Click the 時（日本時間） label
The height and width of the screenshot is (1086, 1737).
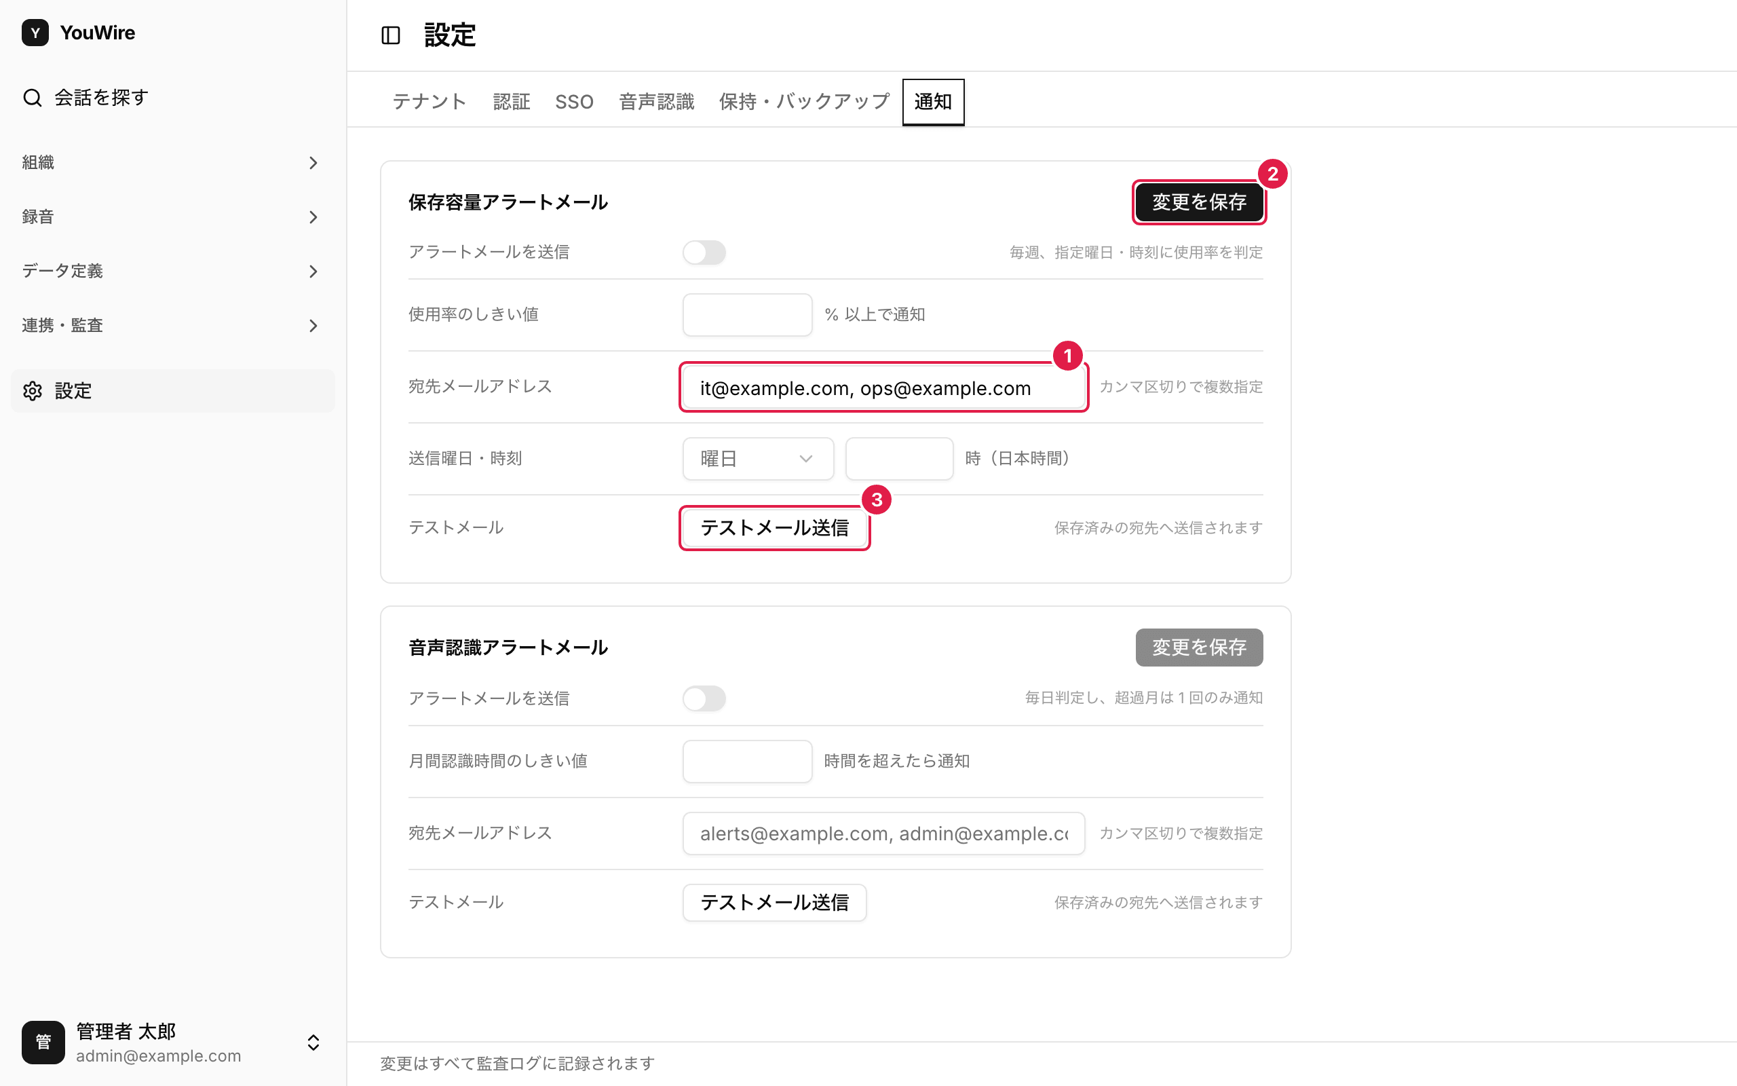(x=1018, y=459)
